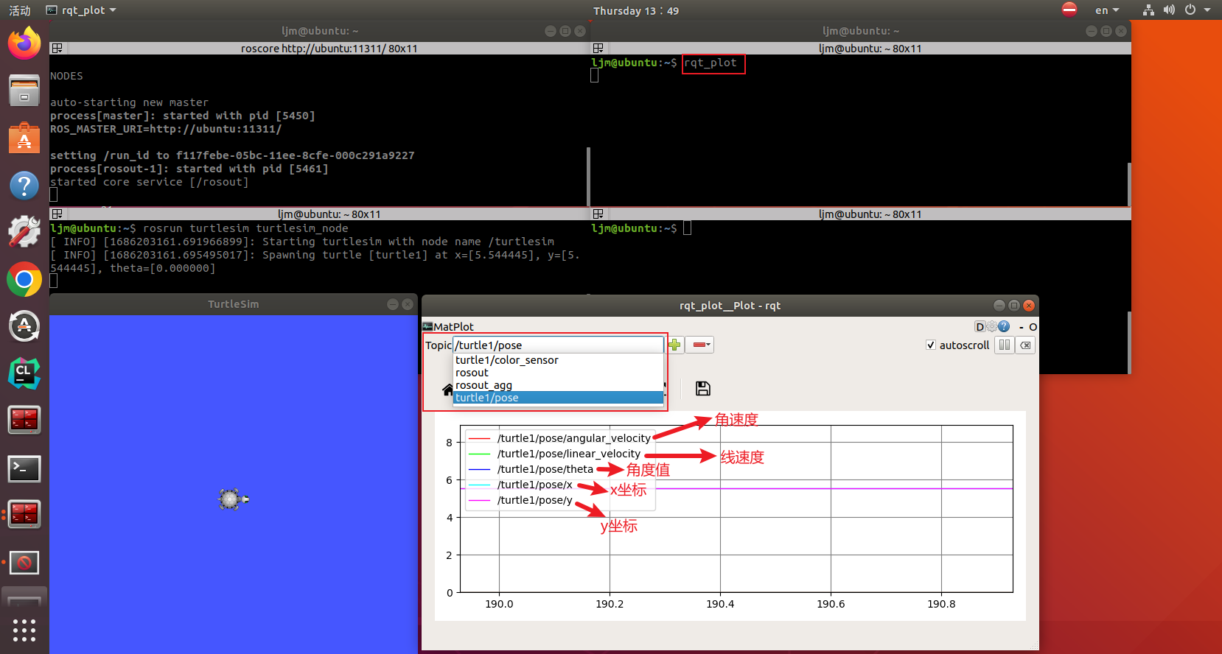Click split-grid icon in the bottom-right terminal pane
The image size is (1222, 654).
point(598,214)
